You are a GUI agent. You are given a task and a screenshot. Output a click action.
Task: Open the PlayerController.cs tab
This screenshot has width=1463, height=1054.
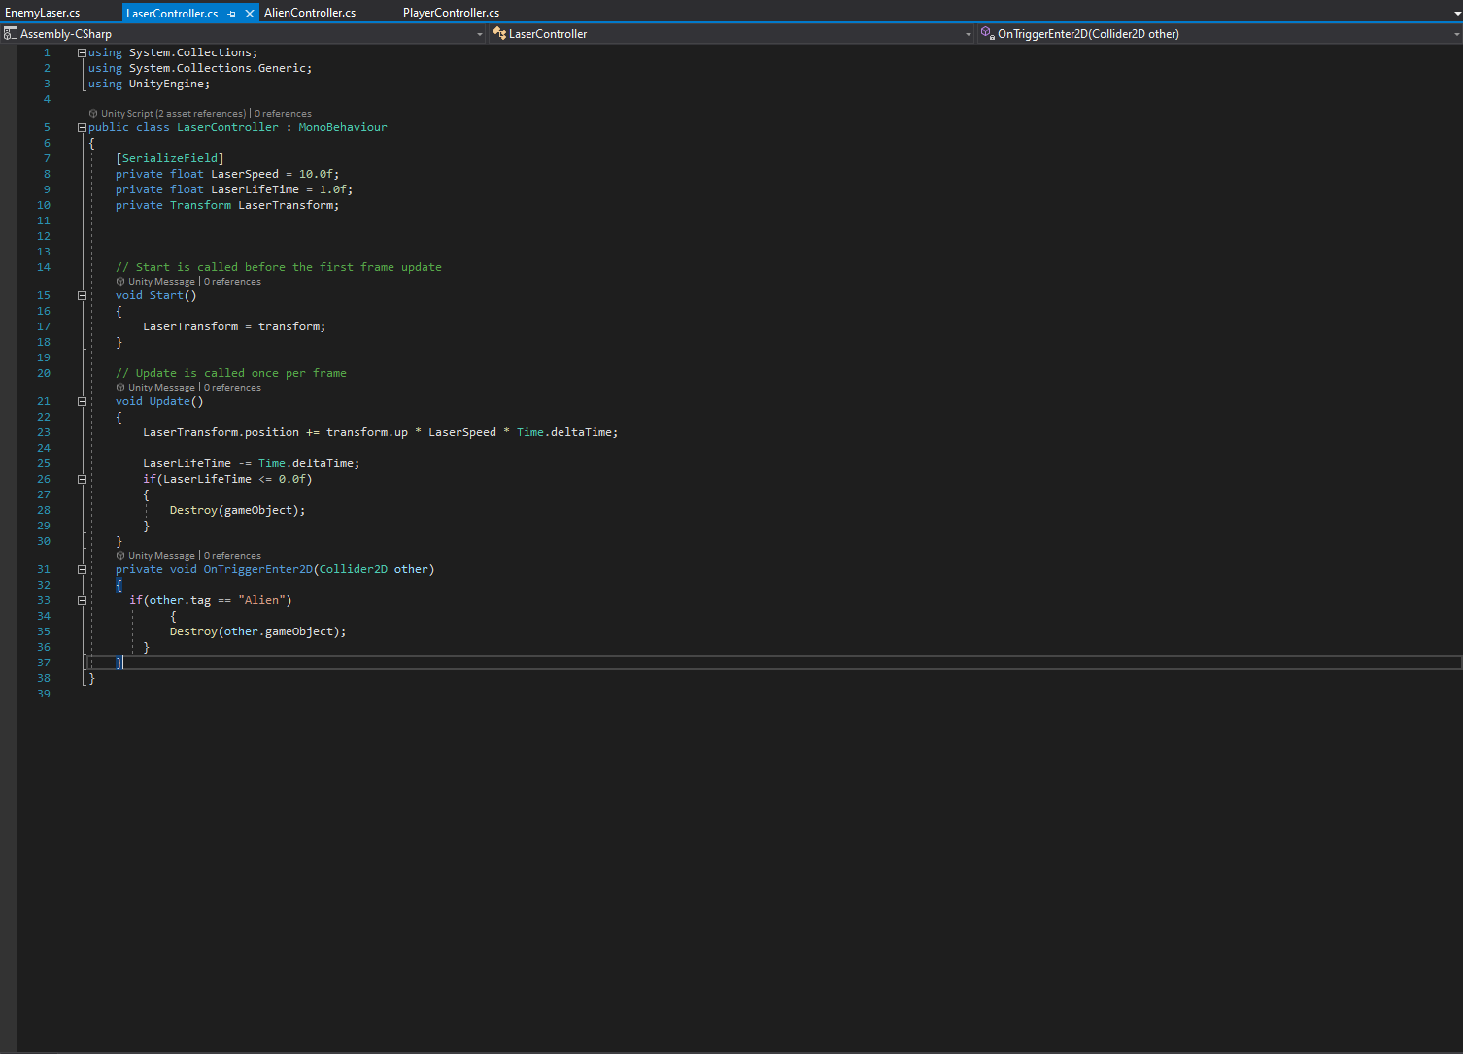coord(451,13)
